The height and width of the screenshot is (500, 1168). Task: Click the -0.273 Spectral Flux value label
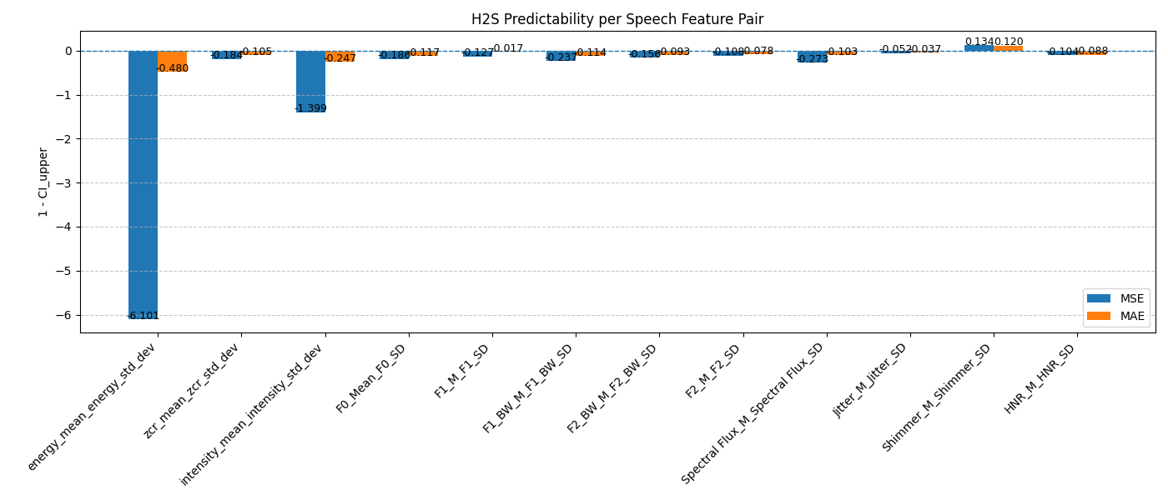[812, 59]
